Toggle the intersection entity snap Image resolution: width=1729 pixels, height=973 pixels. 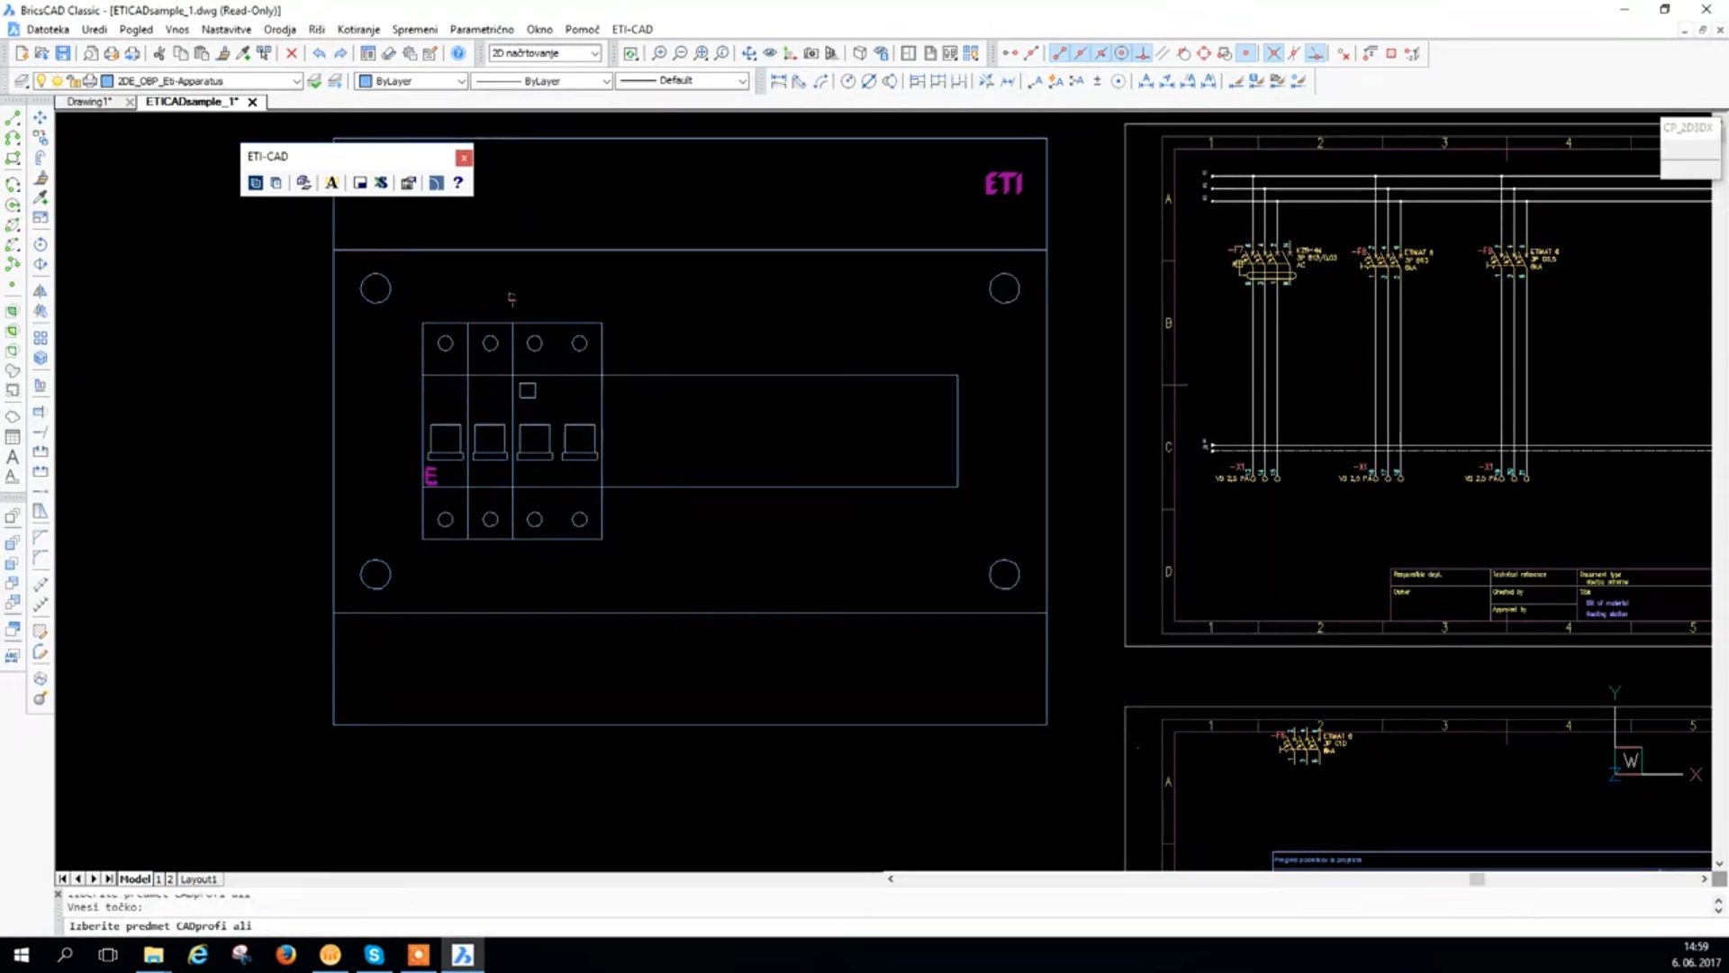pyautogui.click(x=1273, y=54)
